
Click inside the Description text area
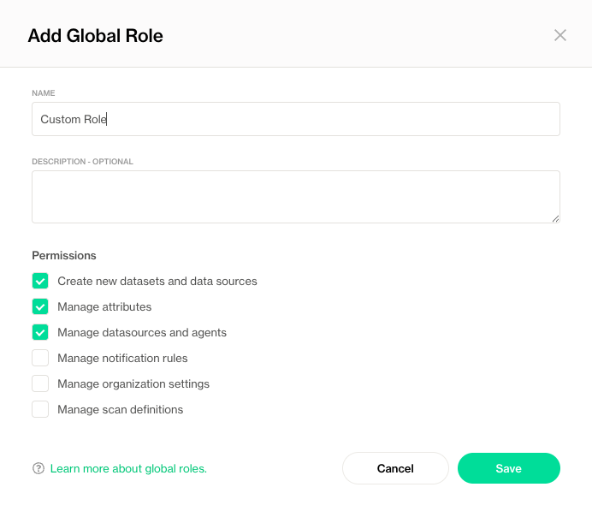point(295,197)
